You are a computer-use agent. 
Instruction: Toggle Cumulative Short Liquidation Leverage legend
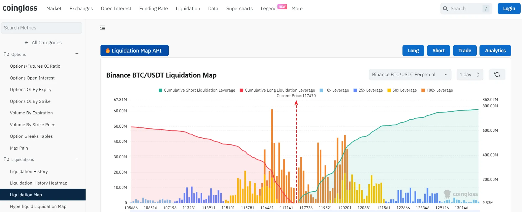point(197,90)
